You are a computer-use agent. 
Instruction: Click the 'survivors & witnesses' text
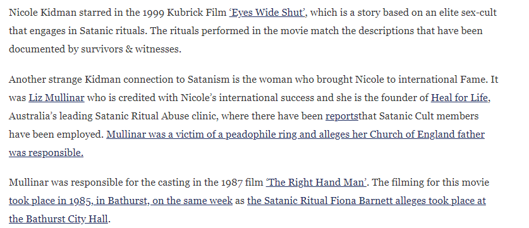click(x=131, y=49)
